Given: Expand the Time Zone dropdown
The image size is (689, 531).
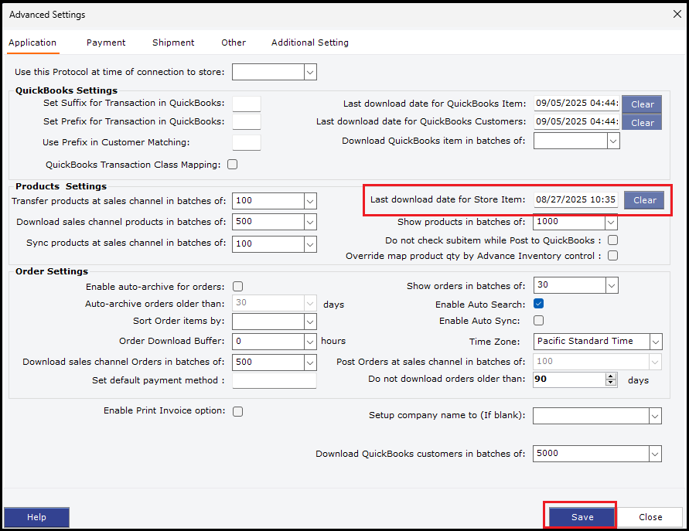Looking at the screenshot, I should [656, 342].
